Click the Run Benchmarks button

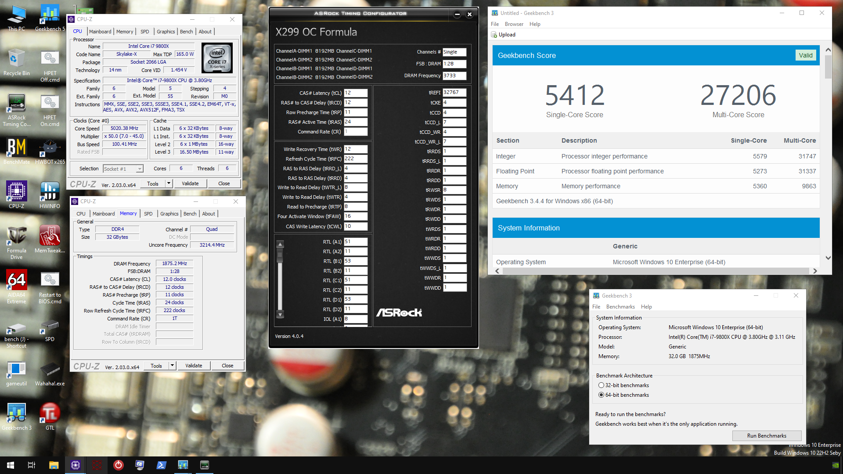(x=767, y=436)
